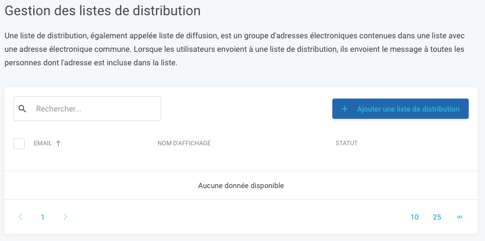The height and width of the screenshot is (241, 485).
Task: Go to next page chevron
Action: coord(65,217)
